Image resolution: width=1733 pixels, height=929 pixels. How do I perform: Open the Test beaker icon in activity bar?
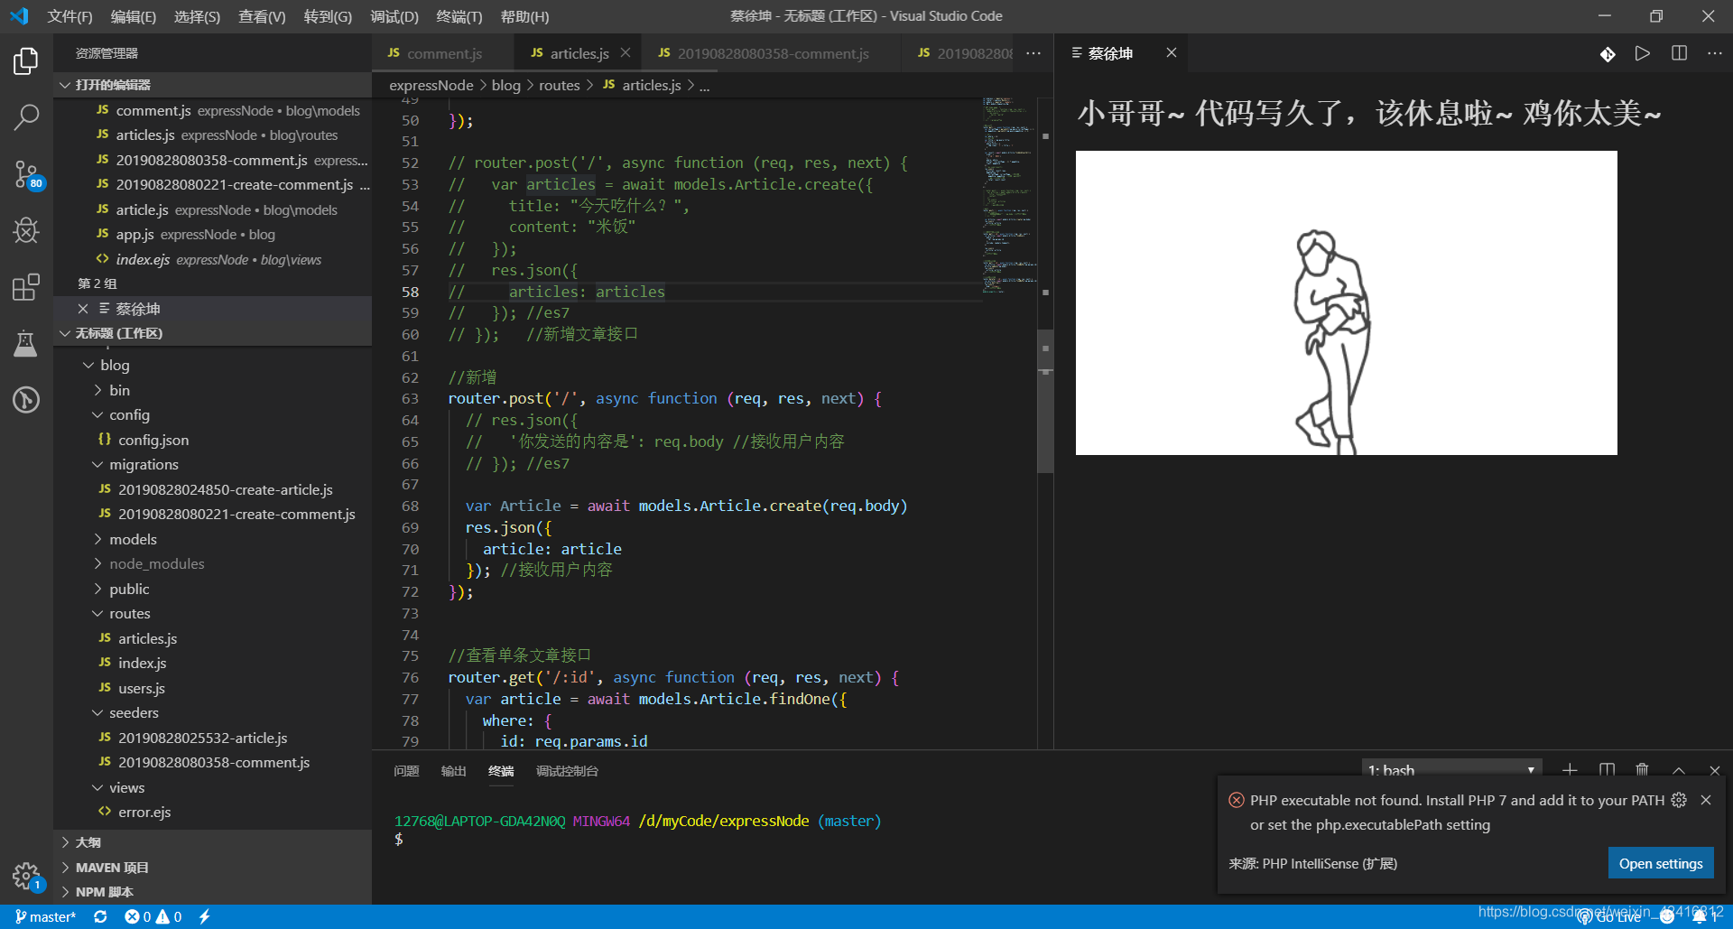tap(26, 343)
